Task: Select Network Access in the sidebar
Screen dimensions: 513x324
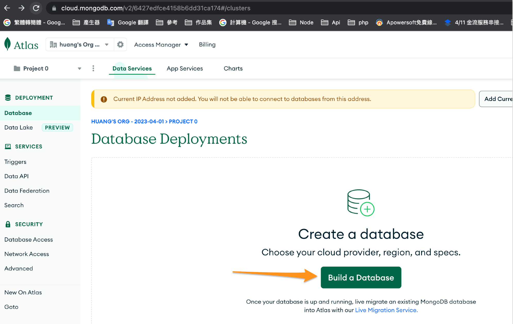Action: tap(27, 254)
